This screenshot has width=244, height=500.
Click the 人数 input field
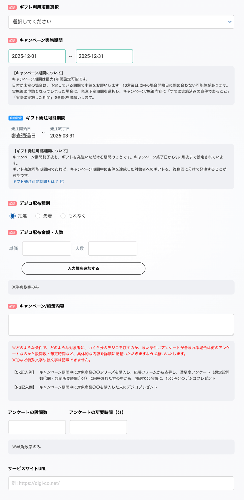pos(113,248)
